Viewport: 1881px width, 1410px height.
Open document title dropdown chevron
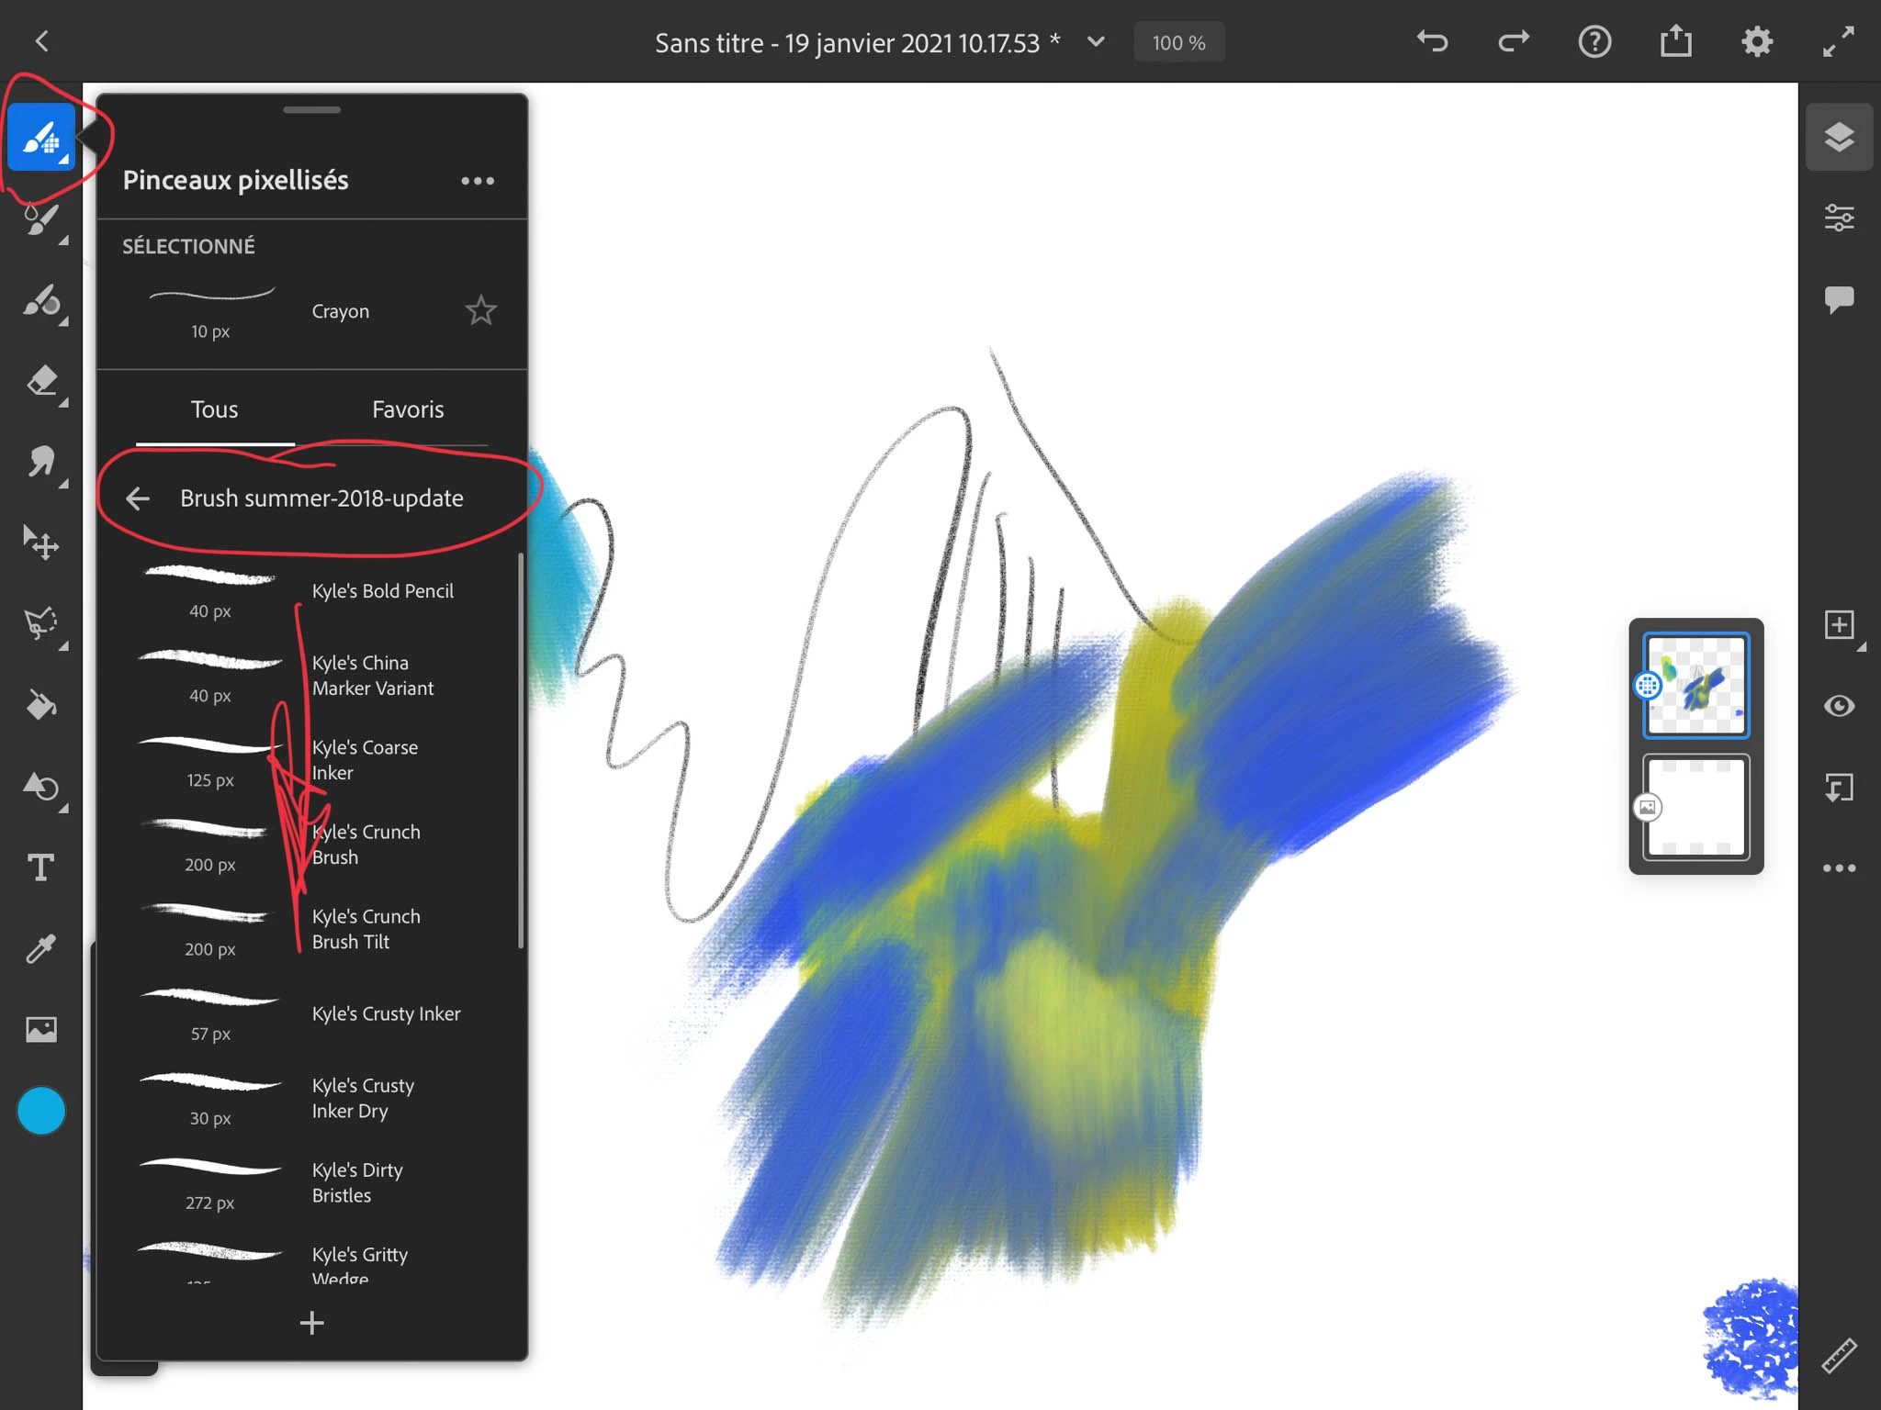pyautogui.click(x=1096, y=42)
